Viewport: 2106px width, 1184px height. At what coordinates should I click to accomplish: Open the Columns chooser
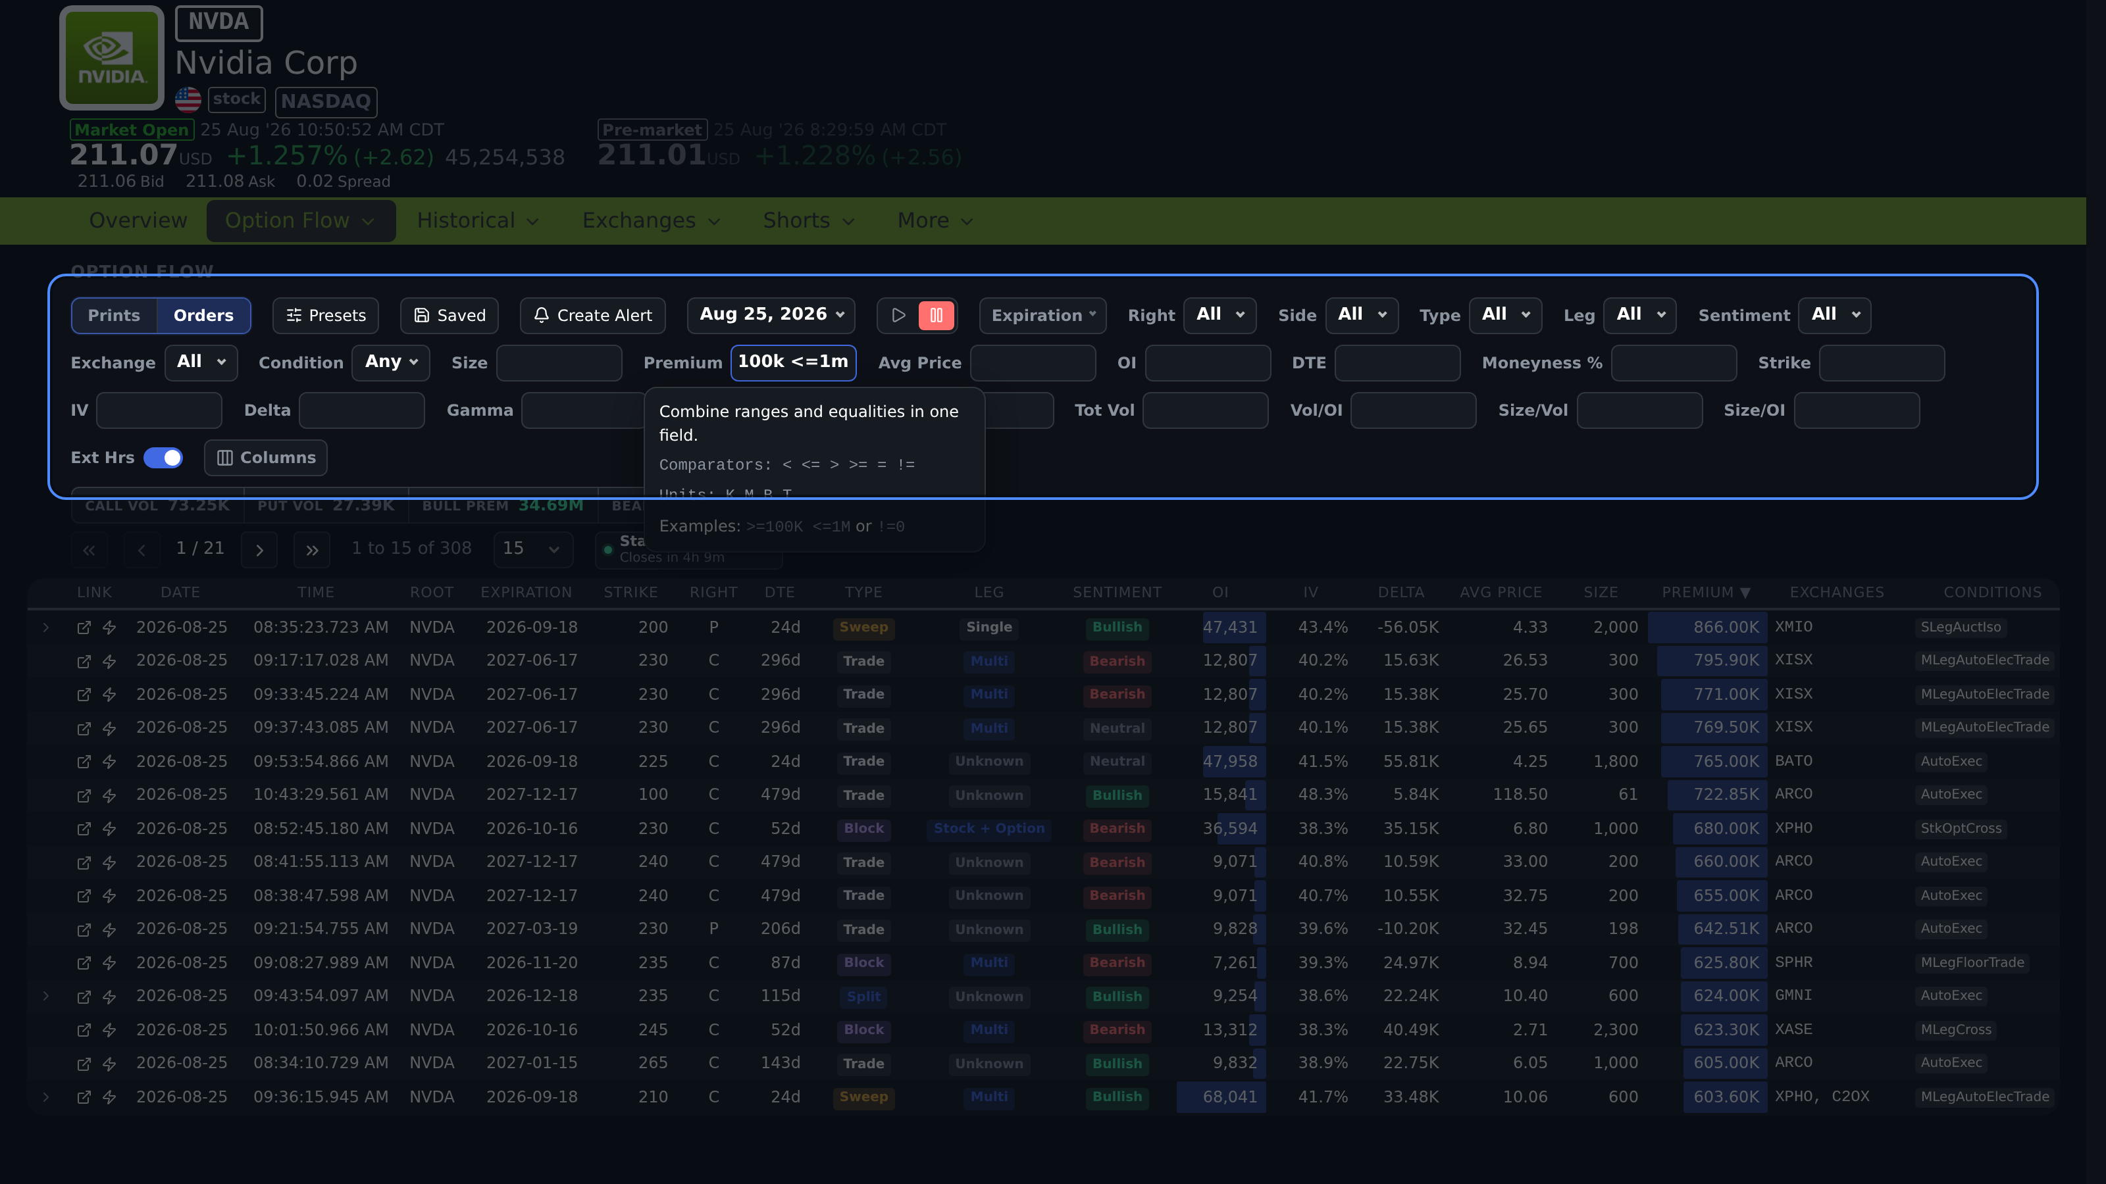(x=266, y=458)
